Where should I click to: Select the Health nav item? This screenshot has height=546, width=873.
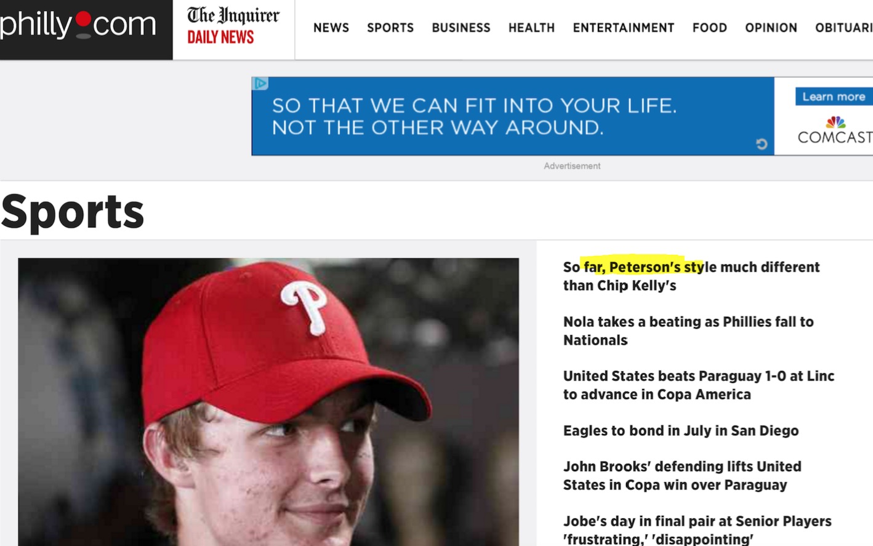[x=531, y=28]
